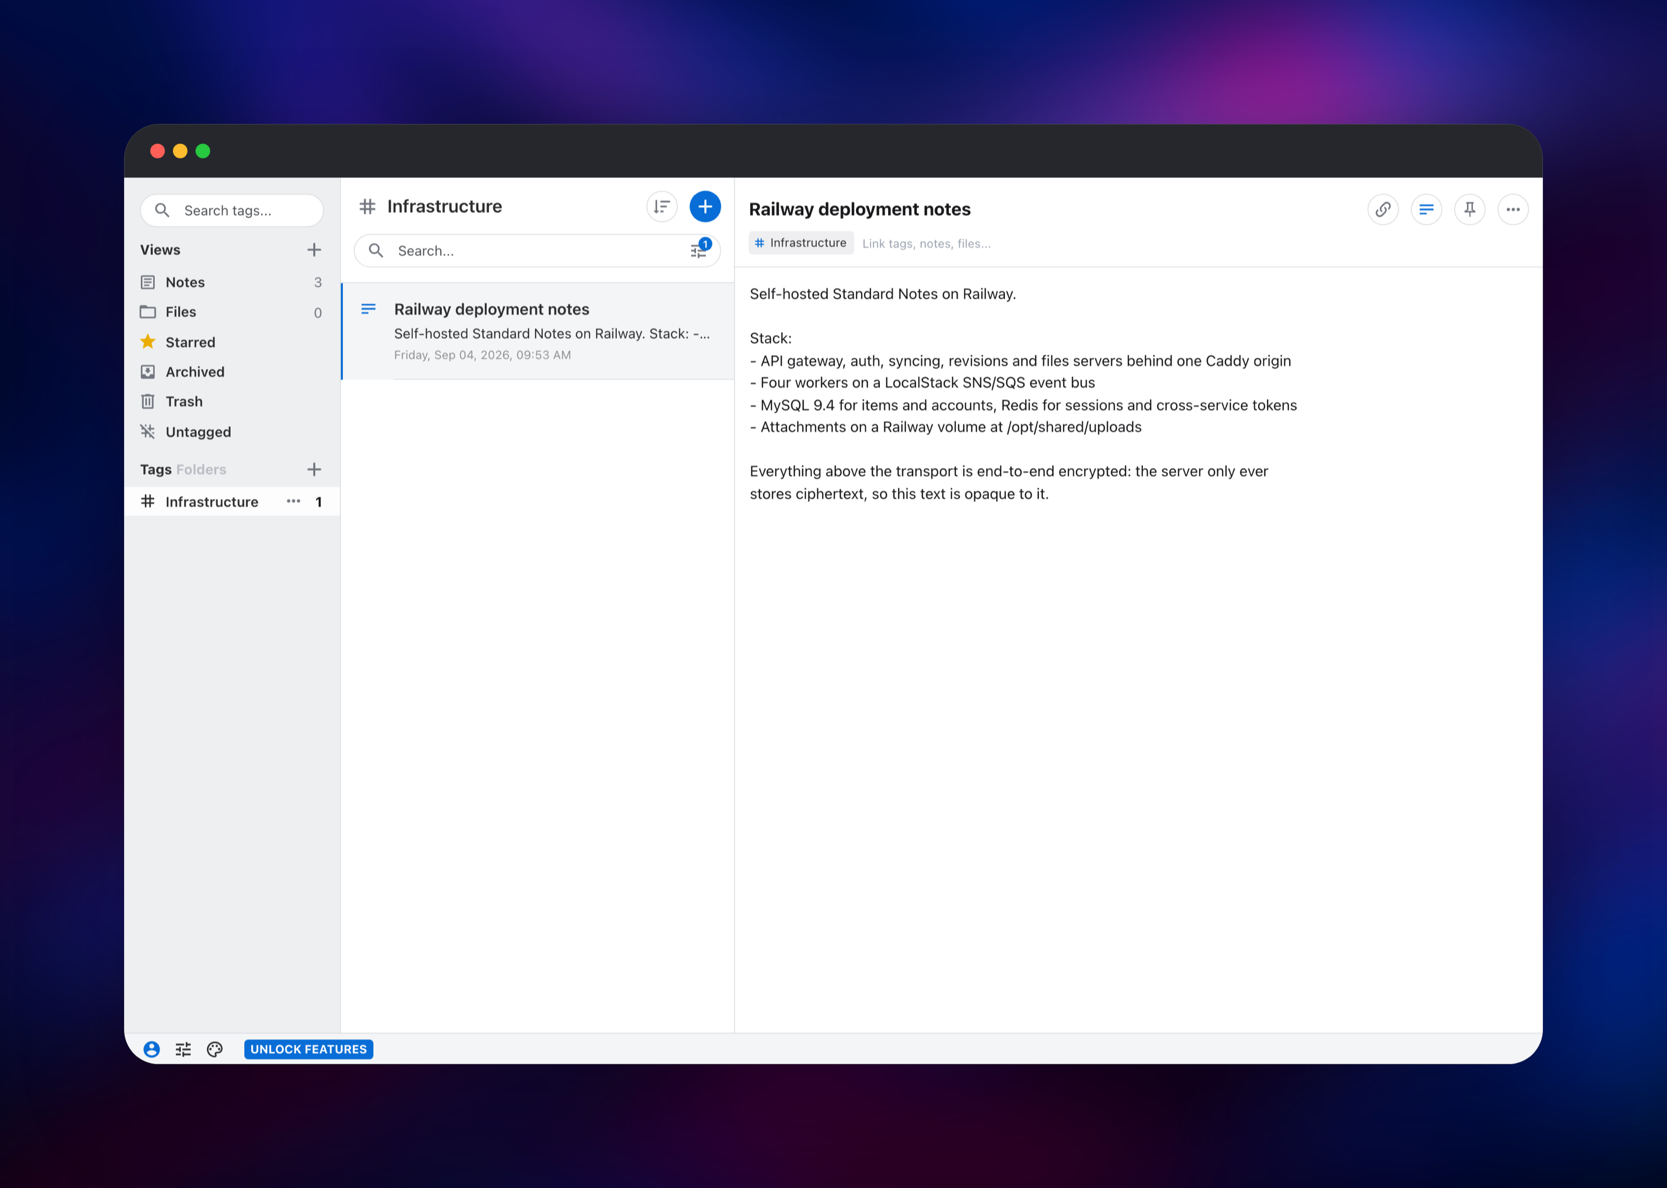1667x1188 pixels.
Task: Open the account menu icon in the footer
Action: 152,1050
